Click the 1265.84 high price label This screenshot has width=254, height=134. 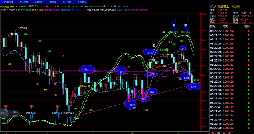22,28
